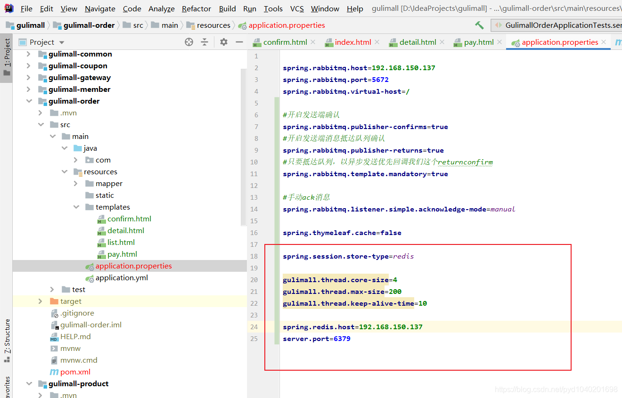
Task: Click application.properties breadcrumb
Action: (x=282, y=25)
